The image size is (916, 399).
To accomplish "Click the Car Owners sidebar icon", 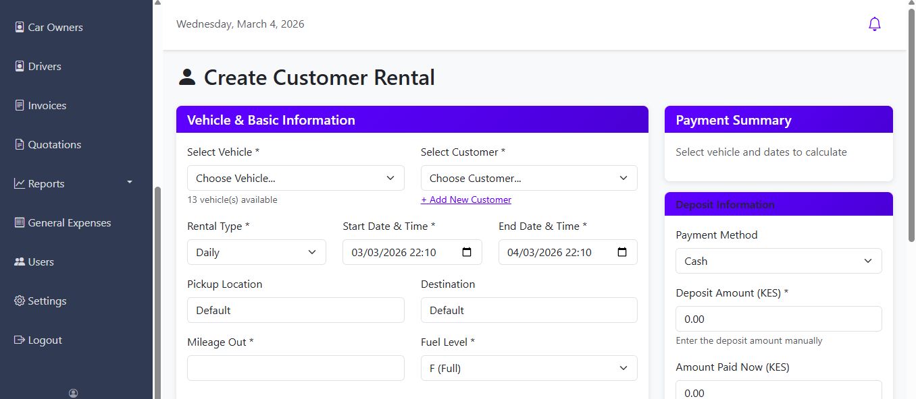I will point(20,28).
